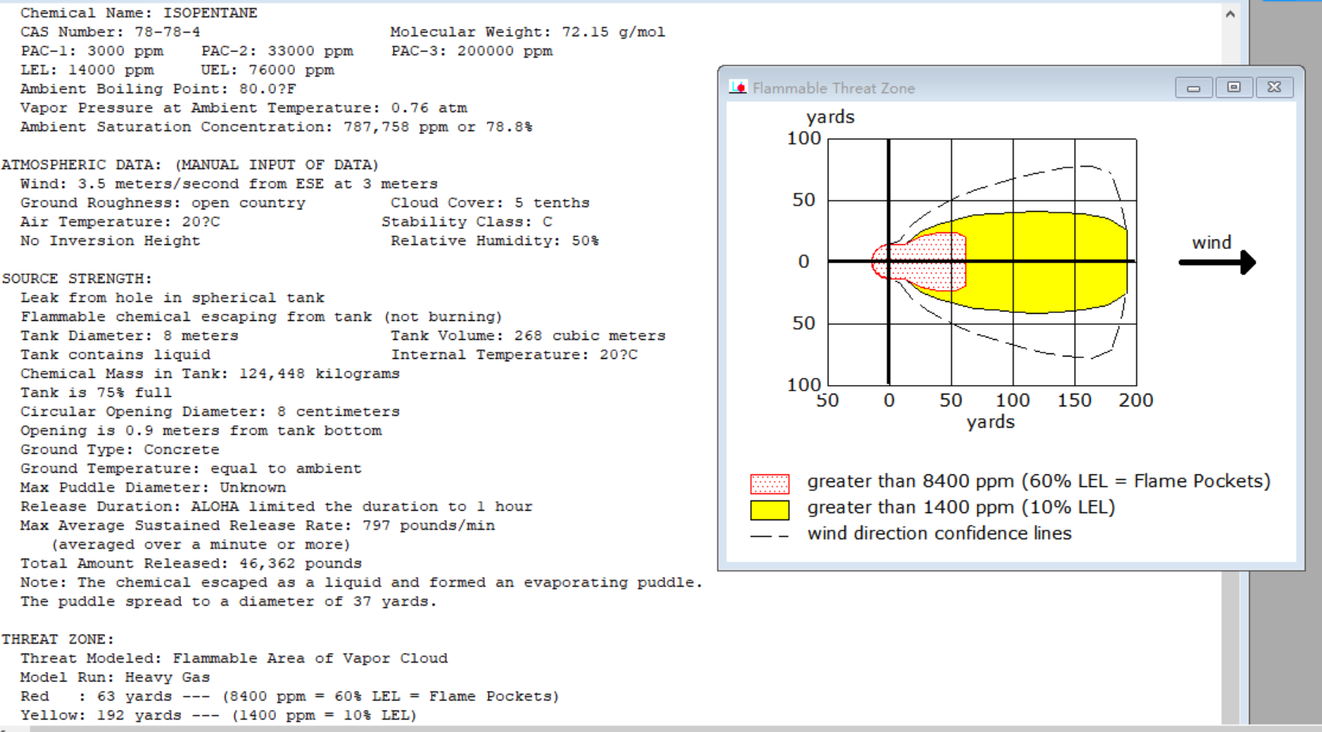Click 'Circular Opening Diameter: 8 centimeters'

(210, 411)
